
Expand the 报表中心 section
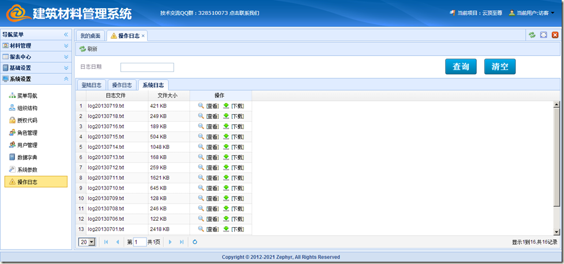66,57
